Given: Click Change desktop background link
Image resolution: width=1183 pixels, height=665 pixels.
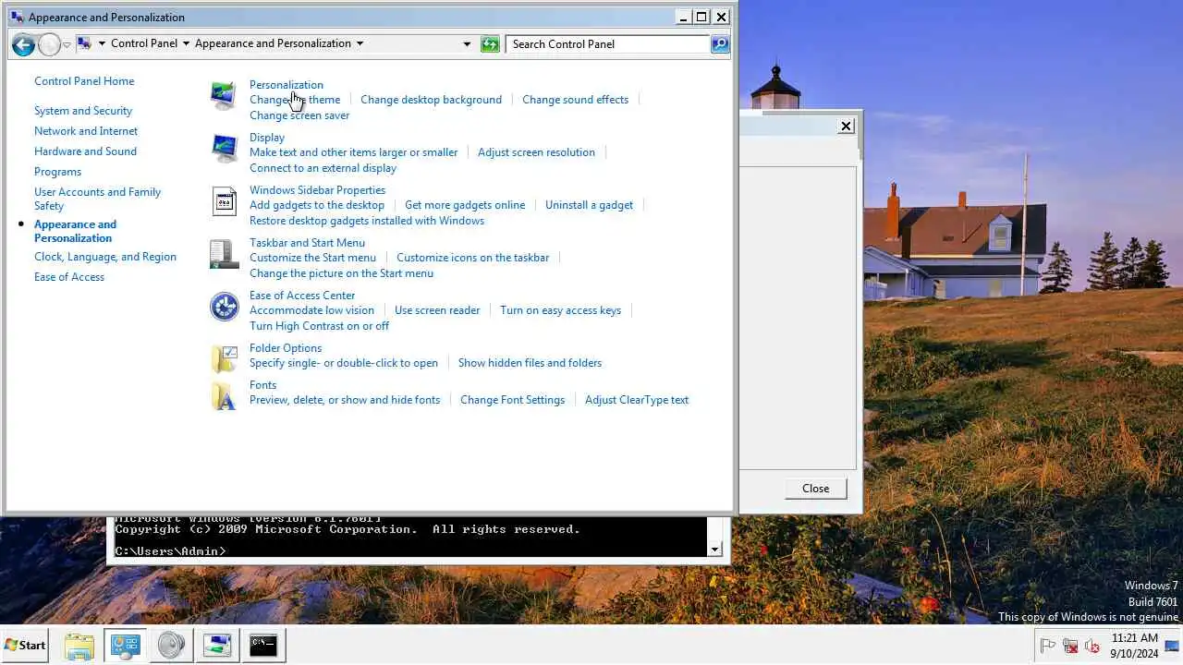Looking at the screenshot, I should 431,100.
